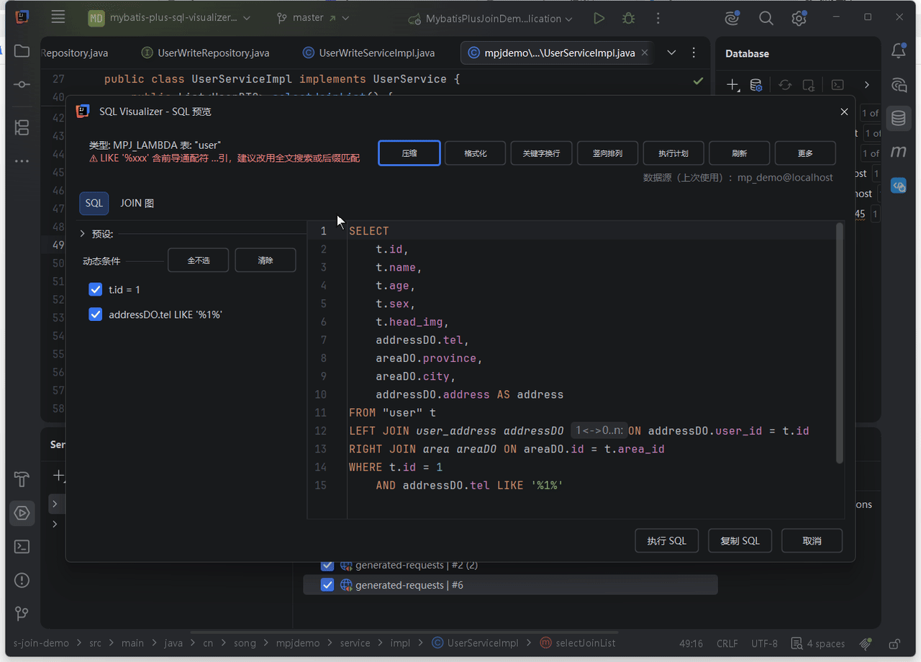Open the Services tool window icon
Screen dimensions: 921x662
click(22, 513)
